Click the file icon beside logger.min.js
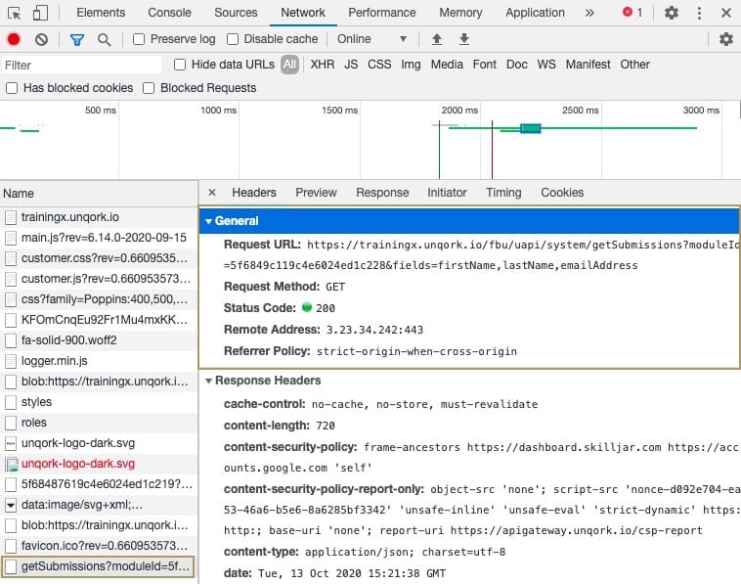 point(11,361)
